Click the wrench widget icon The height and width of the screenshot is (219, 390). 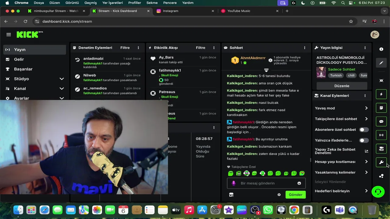(x=381, y=162)
